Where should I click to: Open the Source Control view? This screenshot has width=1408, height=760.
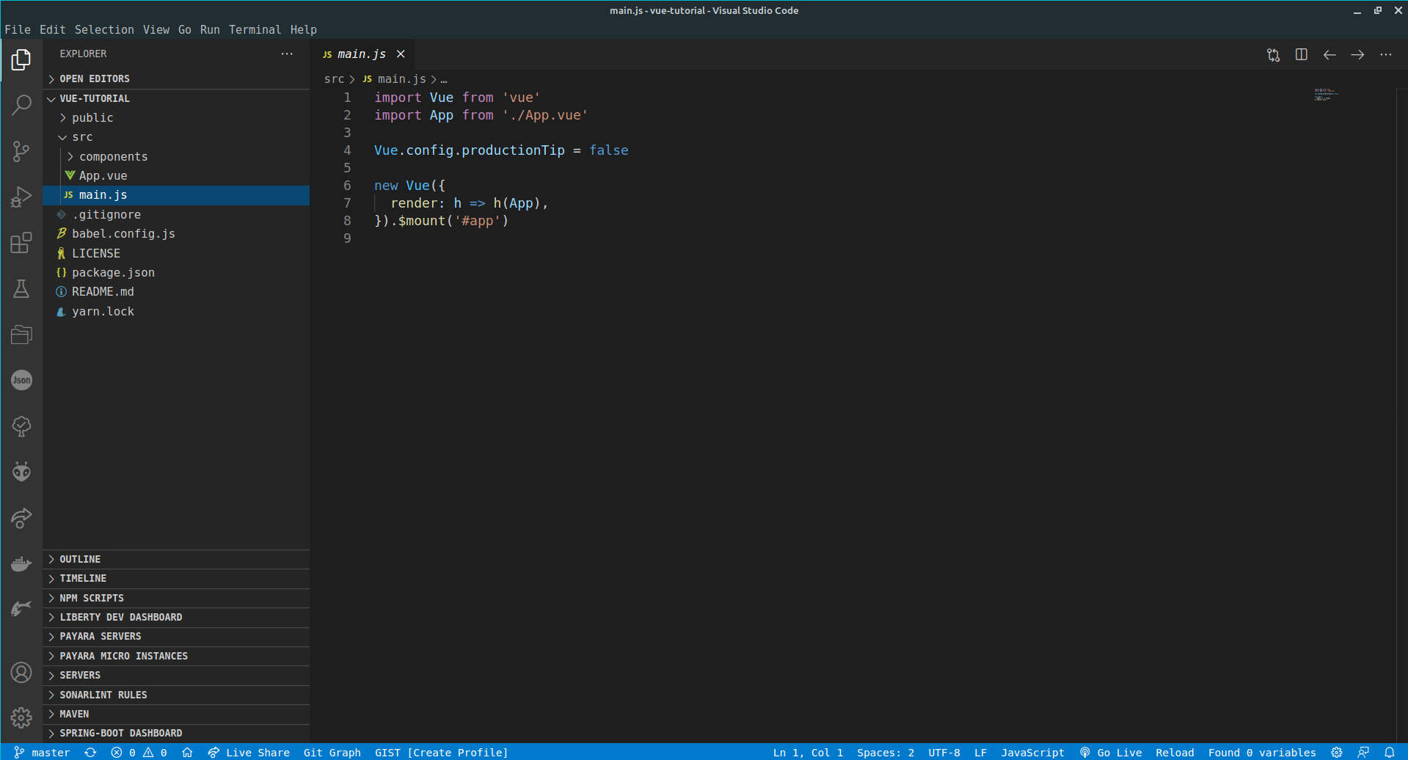[21, 151]
